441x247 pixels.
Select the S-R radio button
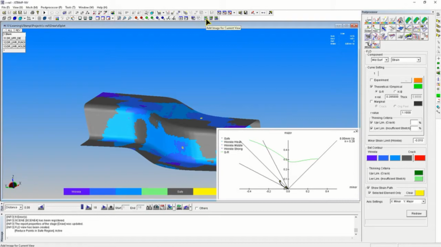coord(376,92)
